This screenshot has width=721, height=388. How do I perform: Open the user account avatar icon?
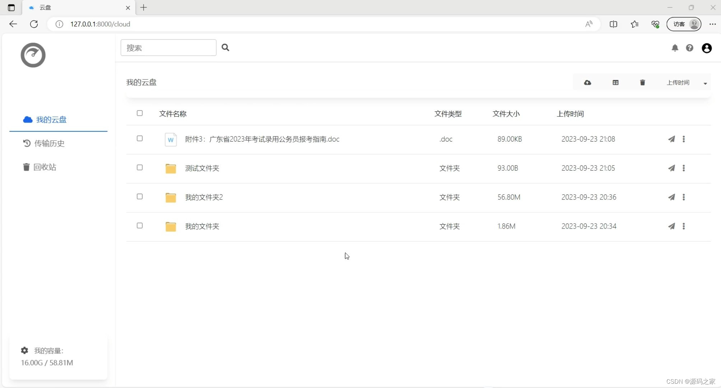(707, 48)
